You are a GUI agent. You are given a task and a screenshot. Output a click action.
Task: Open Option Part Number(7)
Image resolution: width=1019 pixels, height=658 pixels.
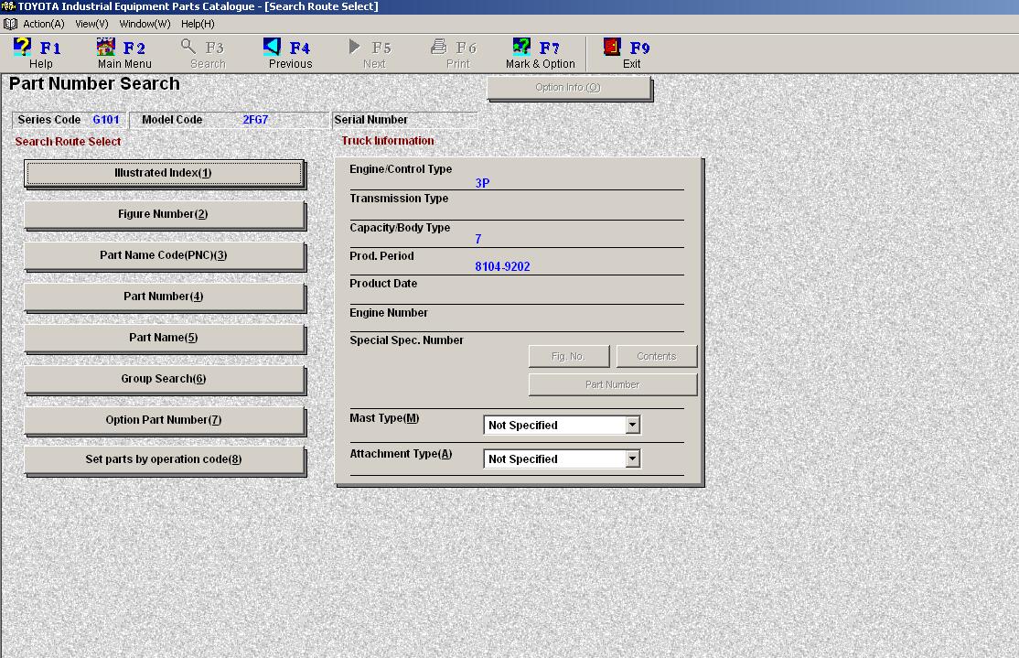[164, 420]
